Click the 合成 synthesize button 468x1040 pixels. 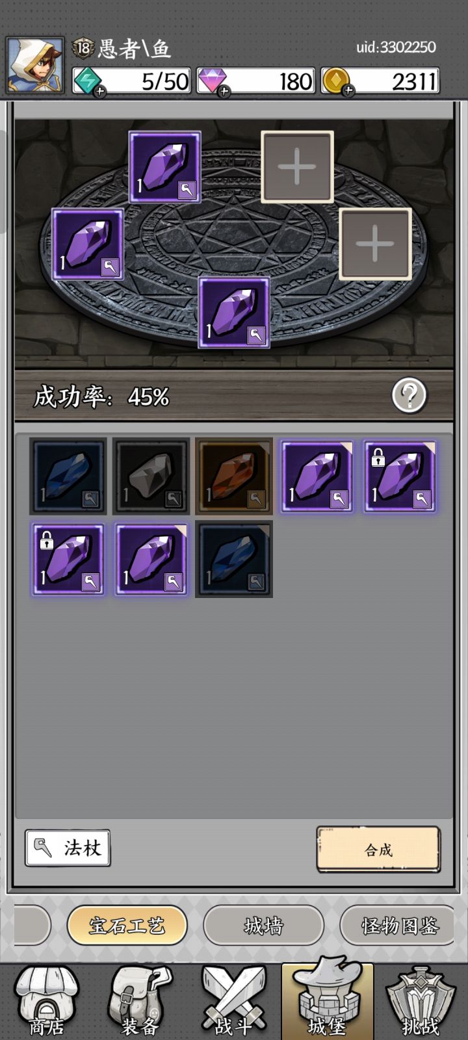378,849
